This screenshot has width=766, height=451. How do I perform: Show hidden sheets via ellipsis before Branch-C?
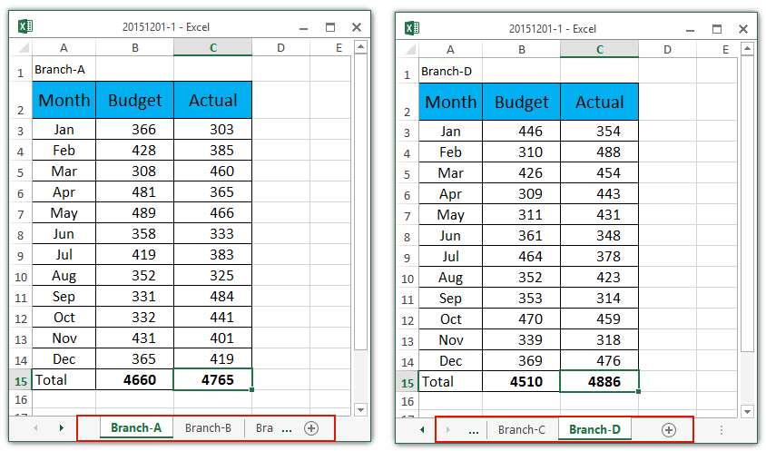[473, 430]
